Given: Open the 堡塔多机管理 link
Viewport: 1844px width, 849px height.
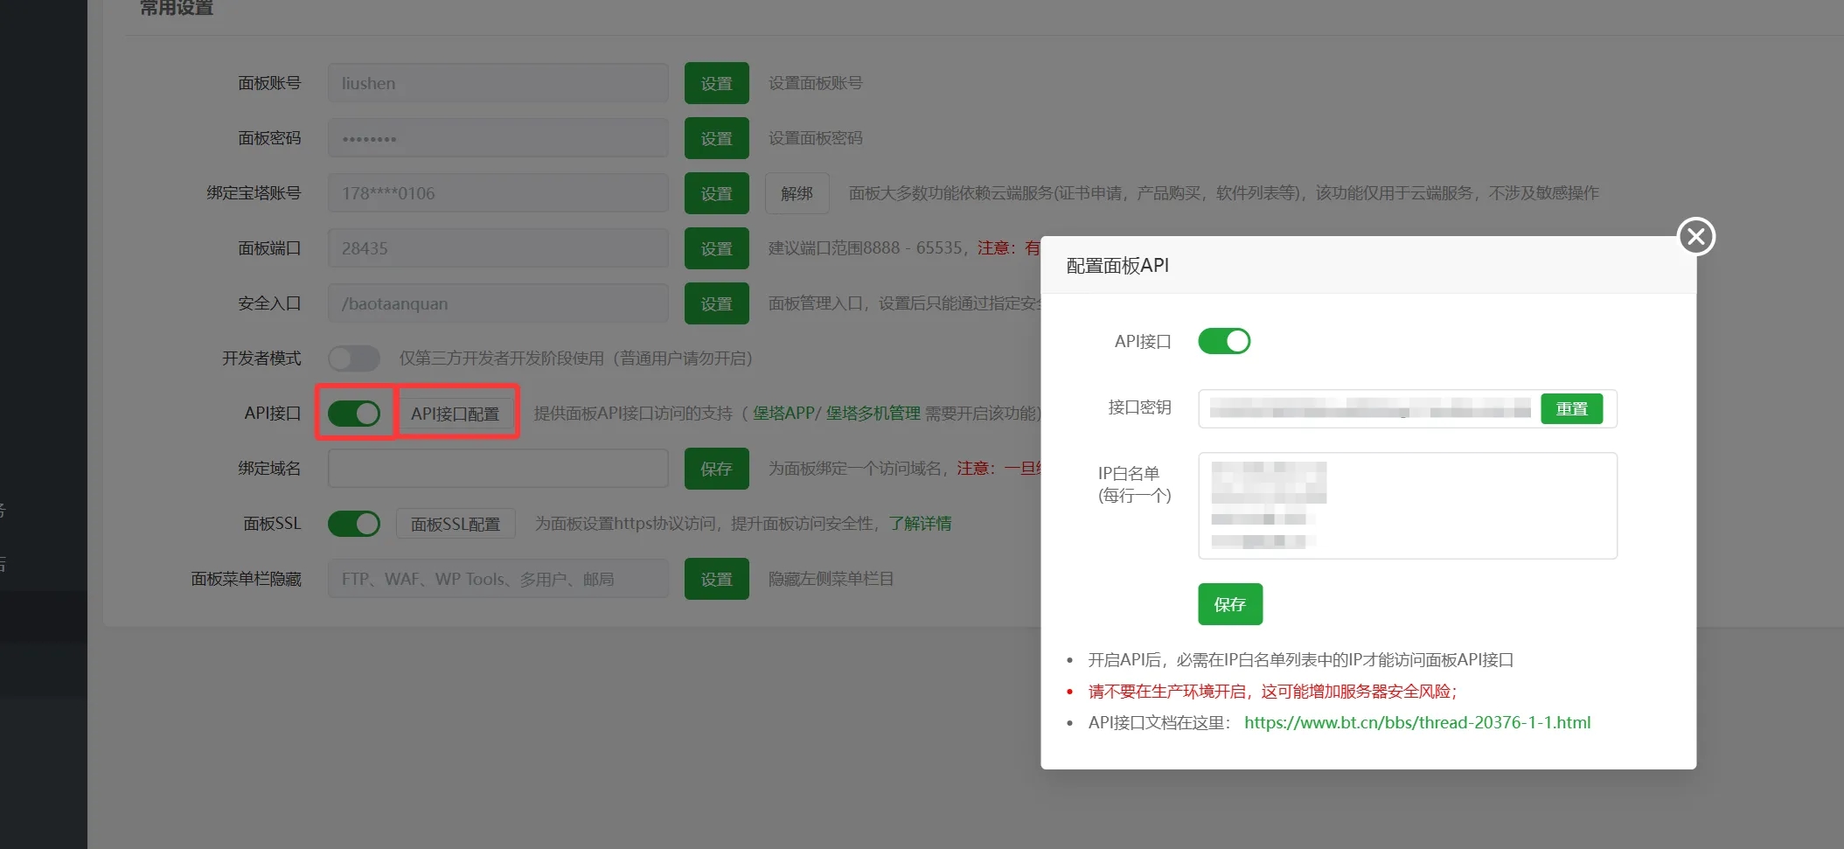Looking at the screenshot, I should (x=873, y=414).
